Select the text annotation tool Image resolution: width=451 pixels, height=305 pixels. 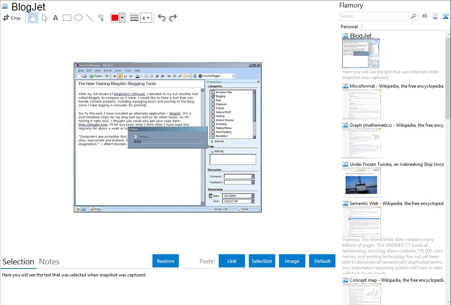click(x=55, y=18)
